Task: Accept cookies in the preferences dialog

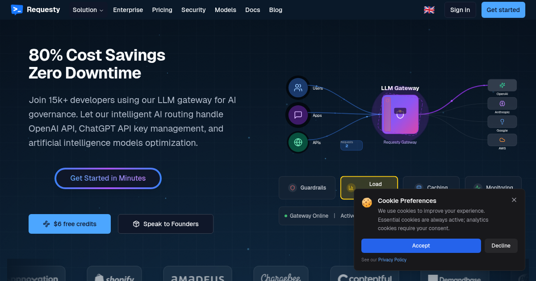Action: (x=421, y=246)
